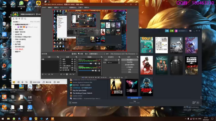Screen dimensions: 216x121
Task: Open the 窗口 window selection dropdown
Action: click(x=124, y=54)
